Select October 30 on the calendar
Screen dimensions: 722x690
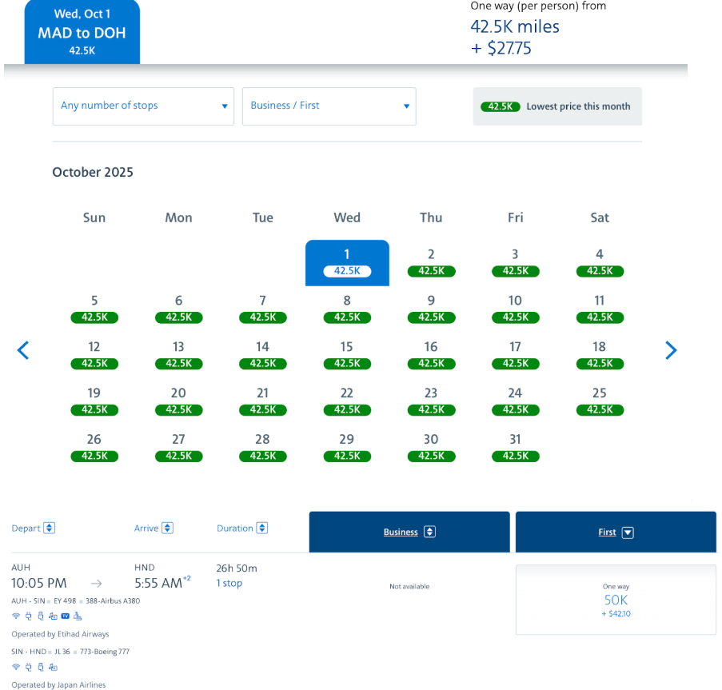(x=432, y=448)
